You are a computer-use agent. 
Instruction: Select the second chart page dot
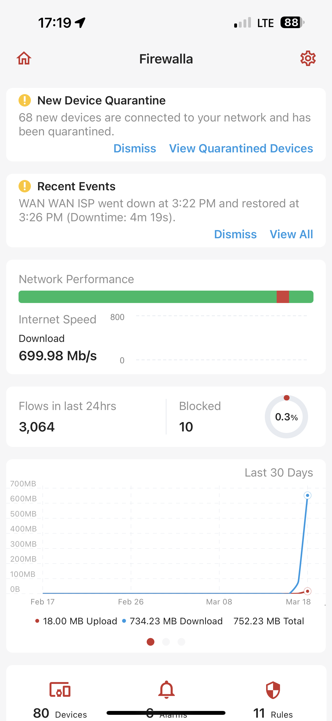[x=166, y=642]
